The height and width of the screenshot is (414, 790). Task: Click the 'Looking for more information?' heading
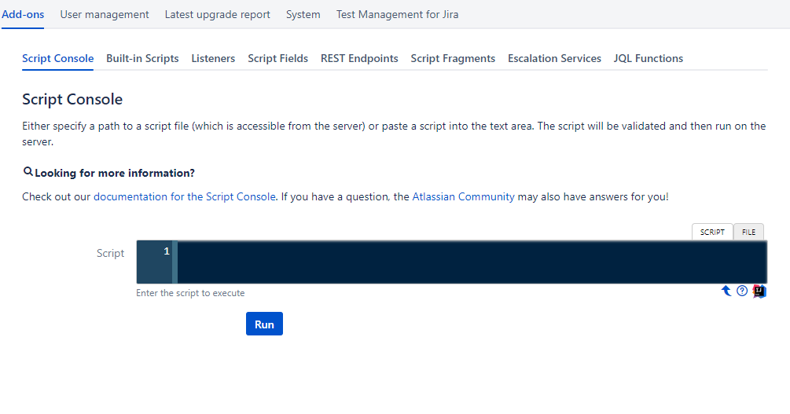tap(115, 174)
